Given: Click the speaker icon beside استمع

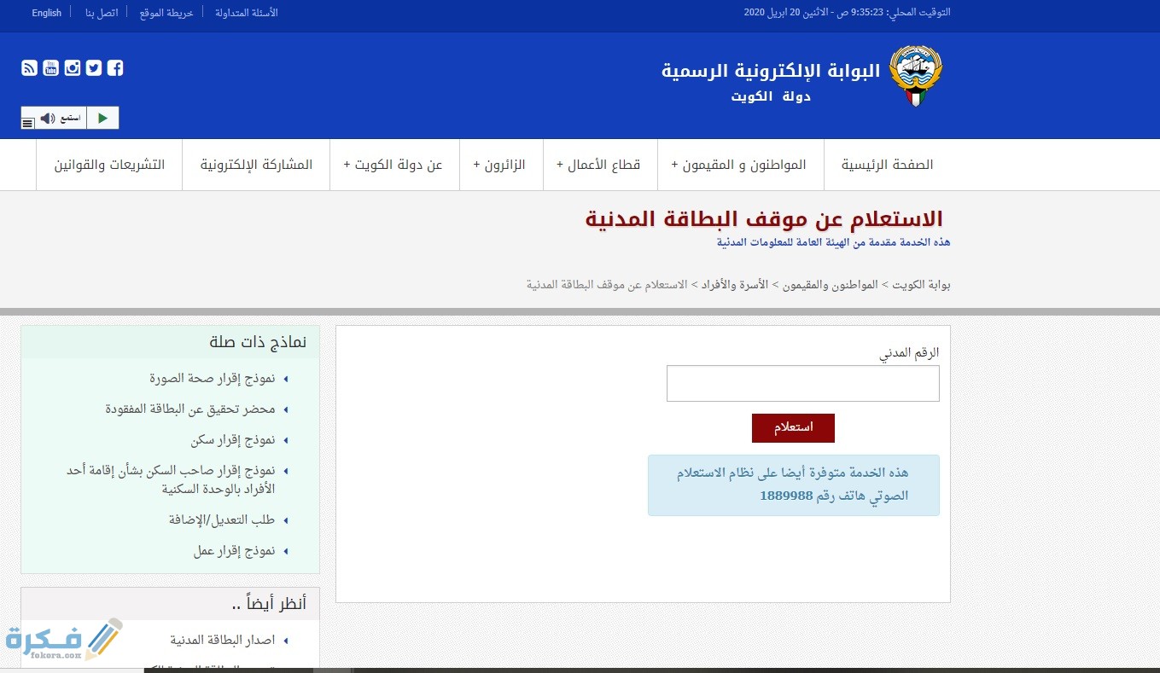Looking at the screenshot, I should coord(48,118).
